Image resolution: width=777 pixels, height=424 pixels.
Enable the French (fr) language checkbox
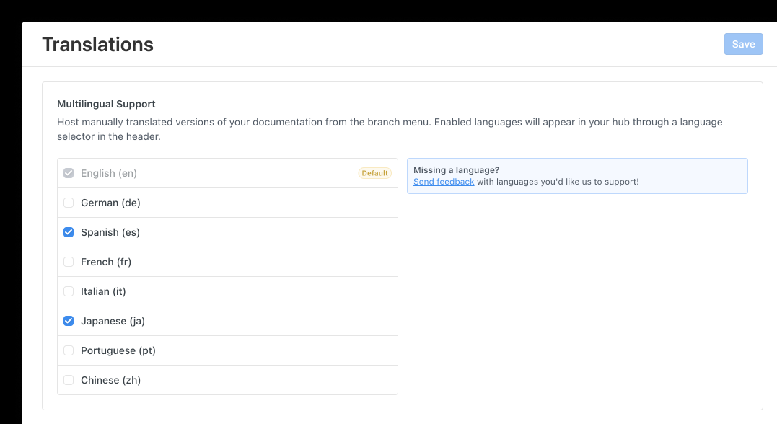[x=69, y=262]
